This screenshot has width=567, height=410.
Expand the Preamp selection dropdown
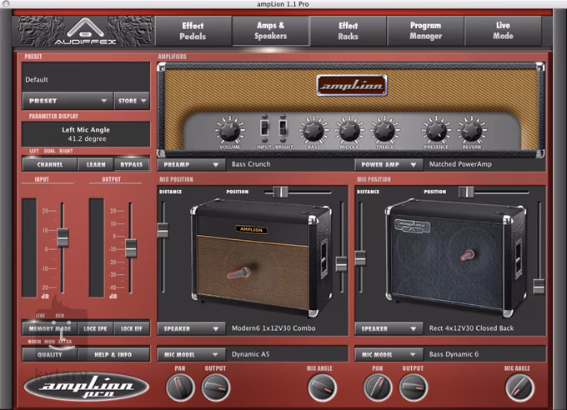click(191, 164)
